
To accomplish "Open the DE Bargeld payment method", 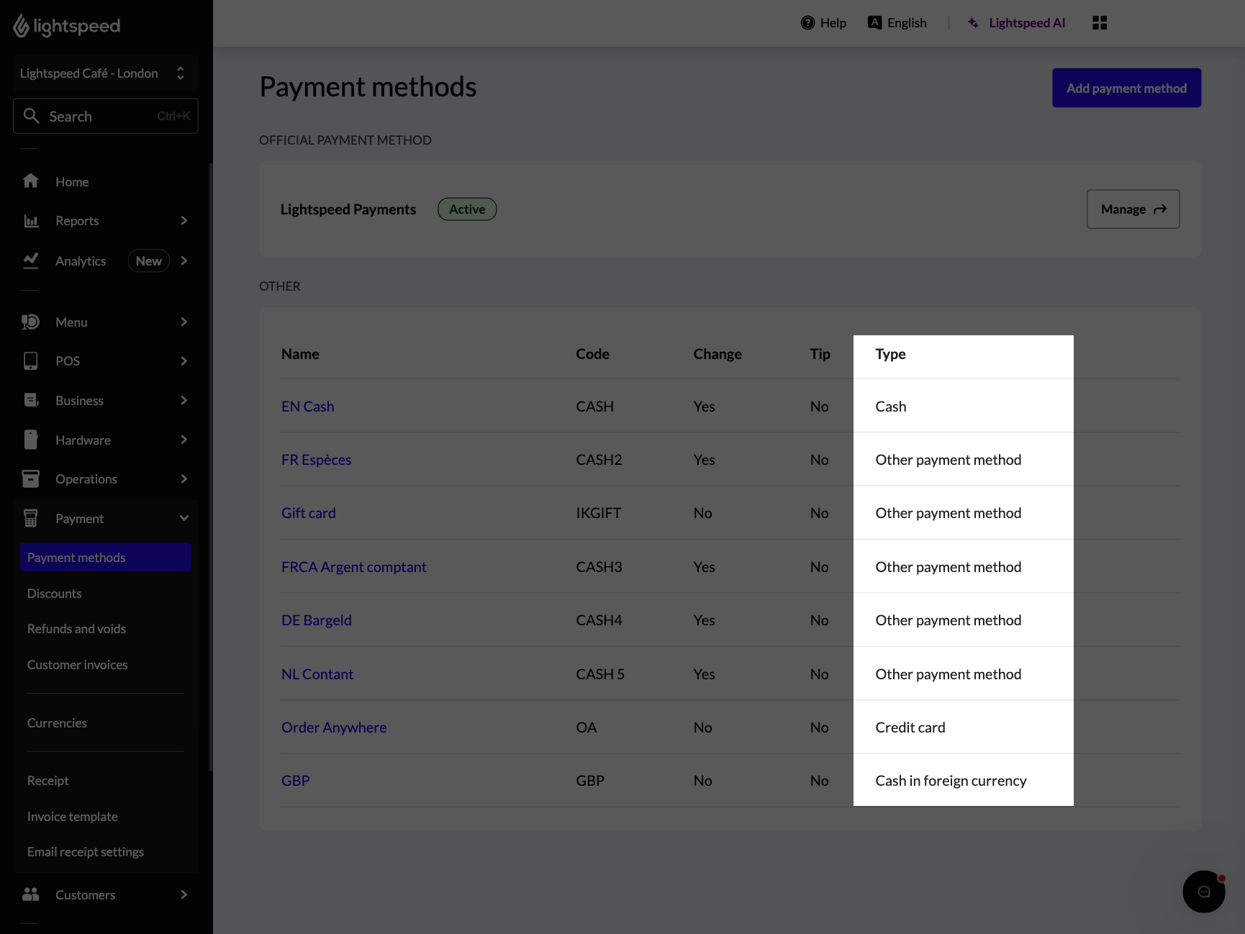I will (316, 620).
